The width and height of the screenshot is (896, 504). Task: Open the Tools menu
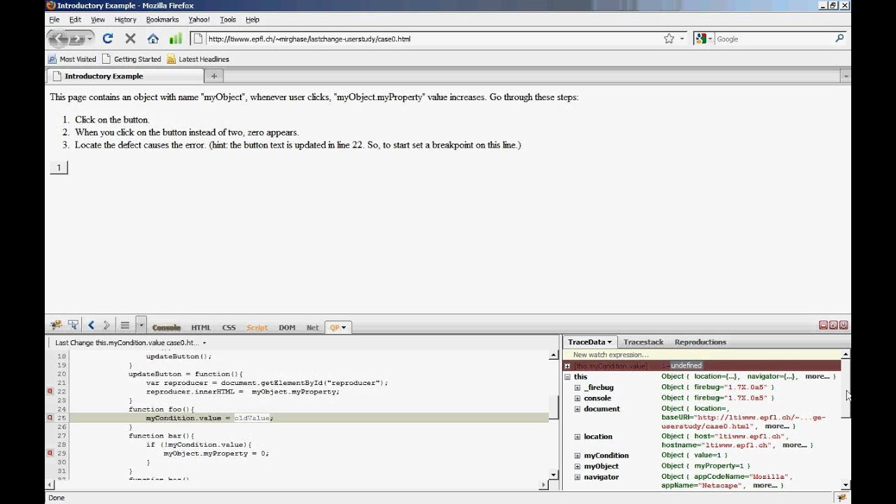(x=227, y=20)
